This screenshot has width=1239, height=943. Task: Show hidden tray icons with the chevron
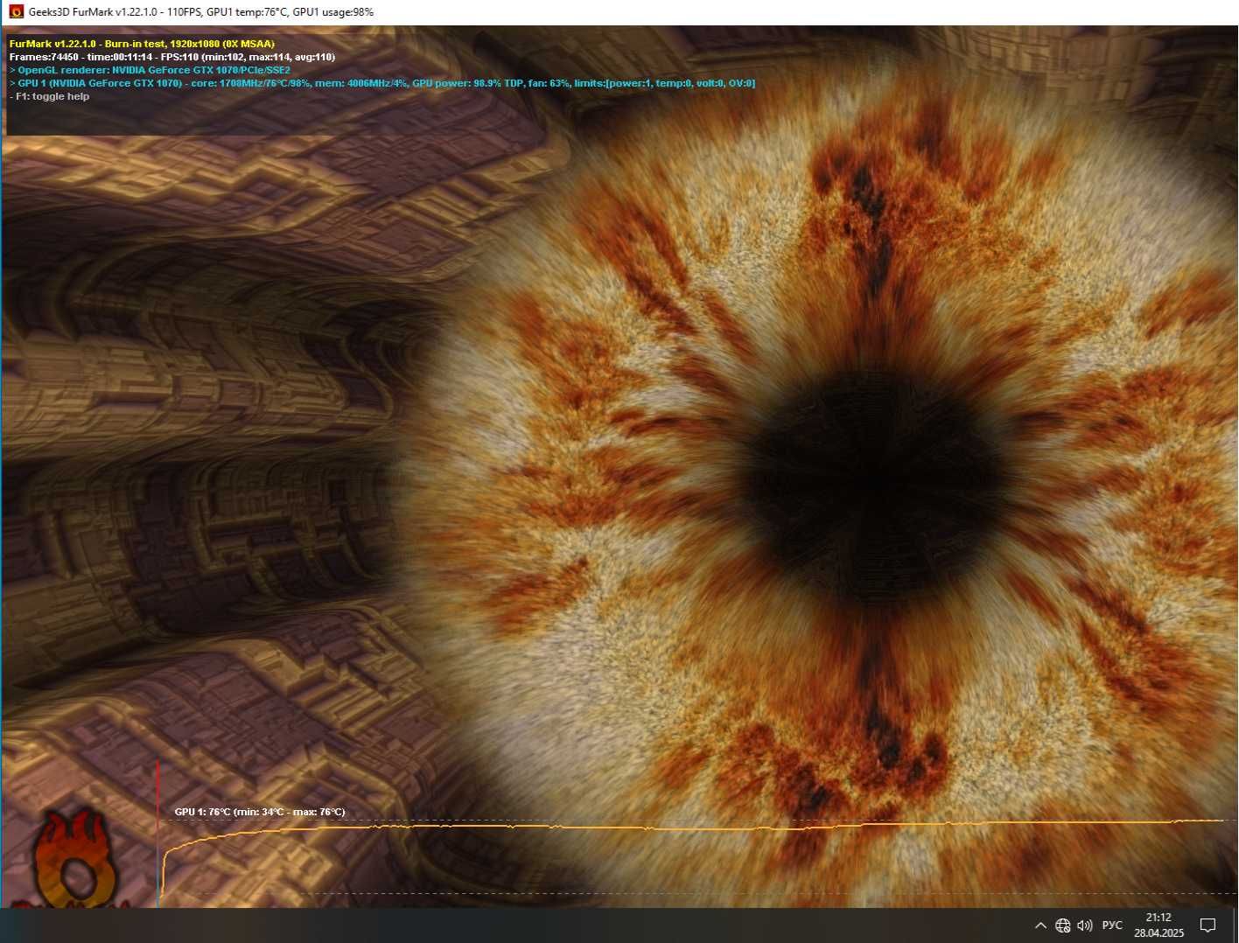coord(1040,926)
